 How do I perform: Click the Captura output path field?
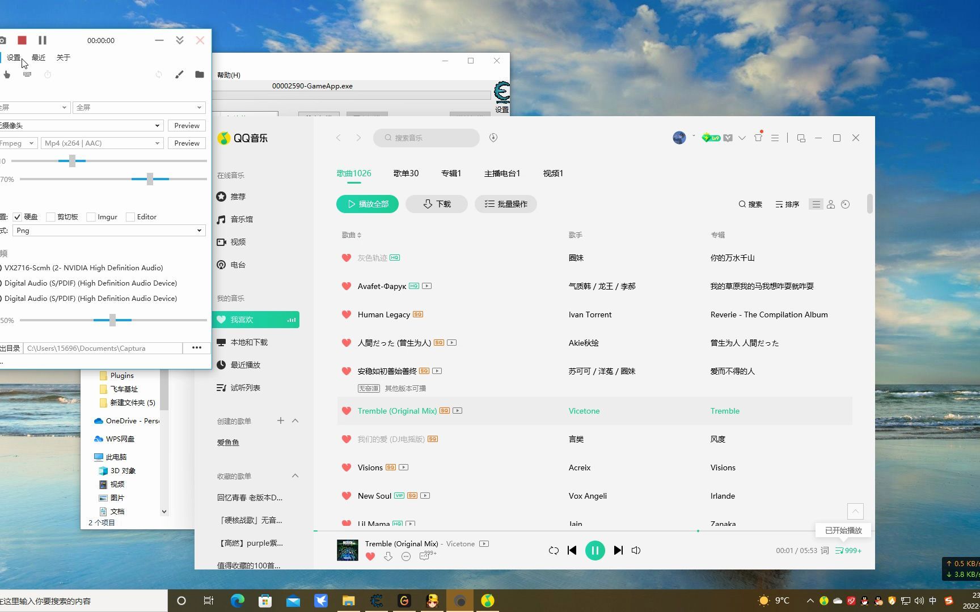pos(103,348)
